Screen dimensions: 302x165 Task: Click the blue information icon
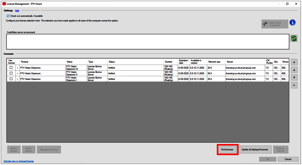pos(292,23)
